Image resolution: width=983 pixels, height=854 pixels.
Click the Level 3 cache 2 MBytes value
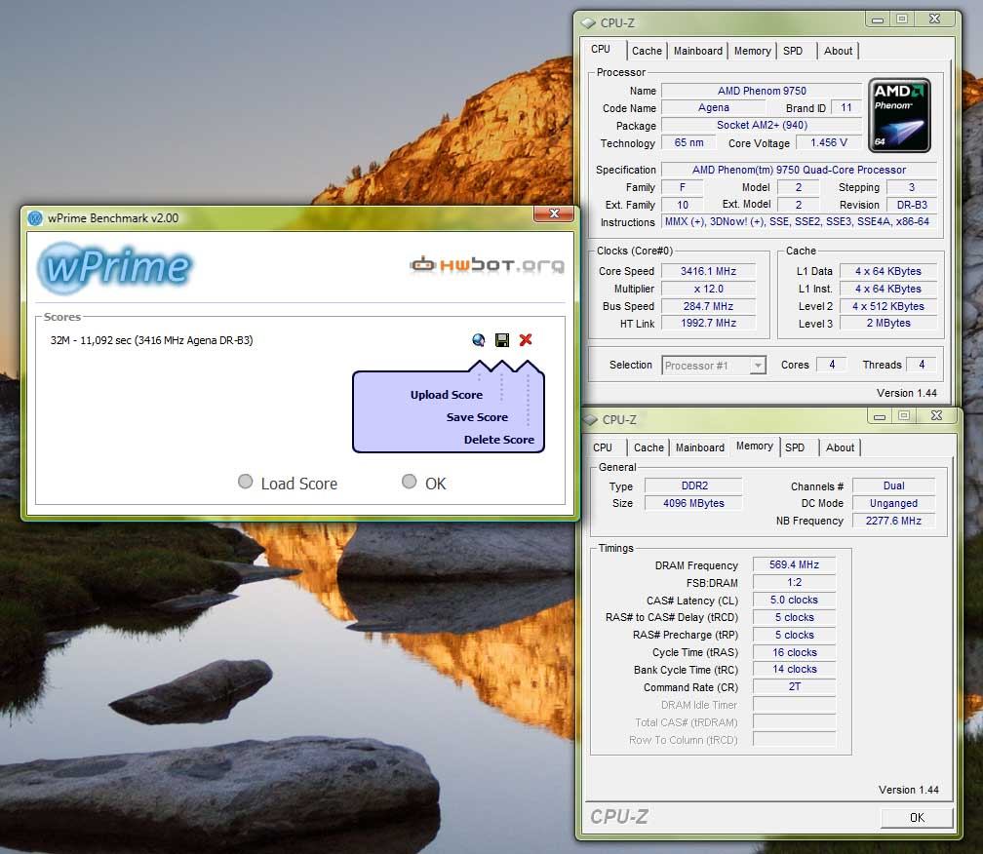888,324
